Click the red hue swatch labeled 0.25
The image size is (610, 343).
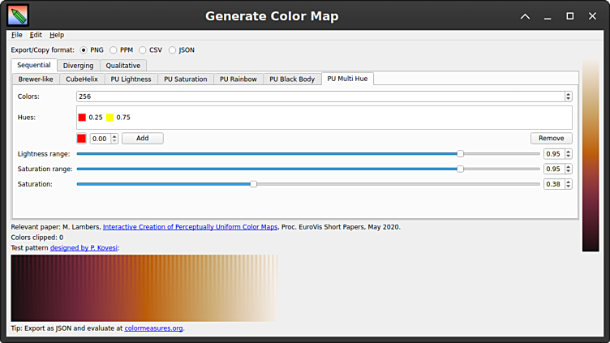pos(82,118)
